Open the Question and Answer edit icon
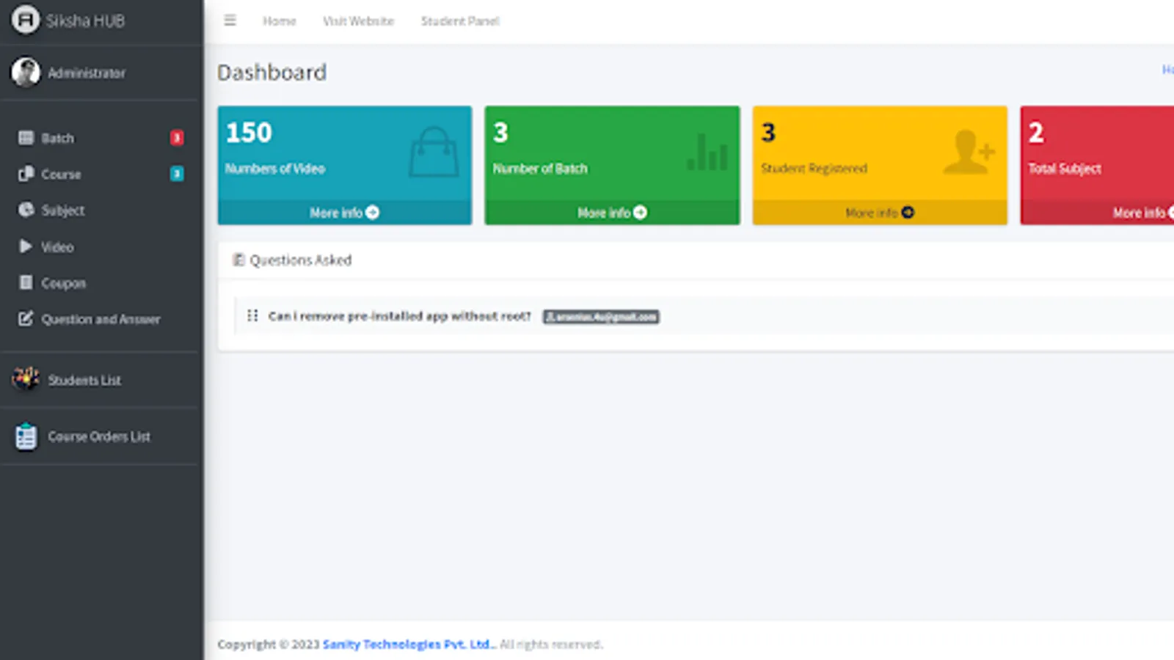 coord(26,318)
